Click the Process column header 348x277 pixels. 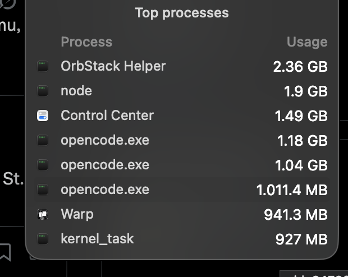pyautogui.click(x=86, y=42)
